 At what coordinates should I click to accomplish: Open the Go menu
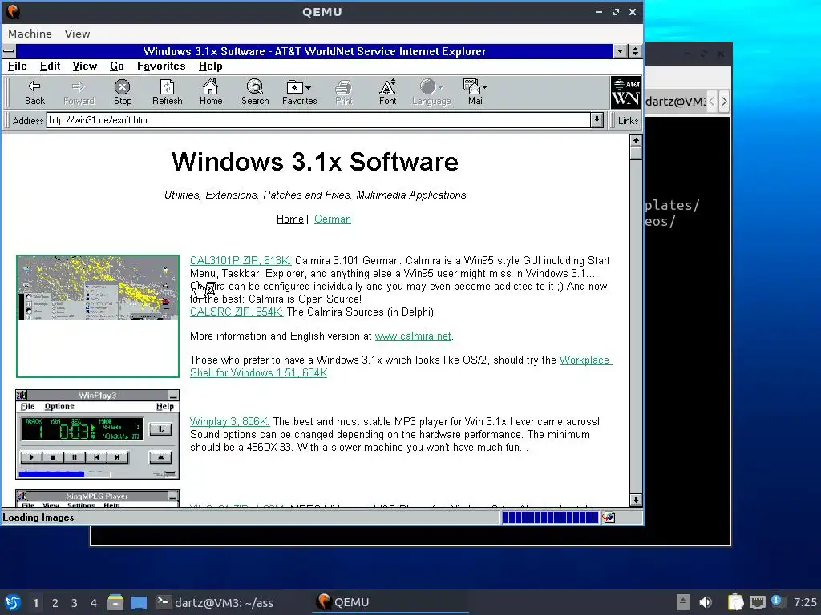click(x=117, y=66)
